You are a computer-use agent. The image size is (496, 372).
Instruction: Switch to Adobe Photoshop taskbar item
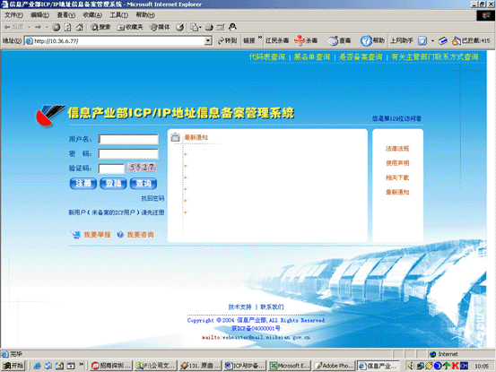pos(334,366)
